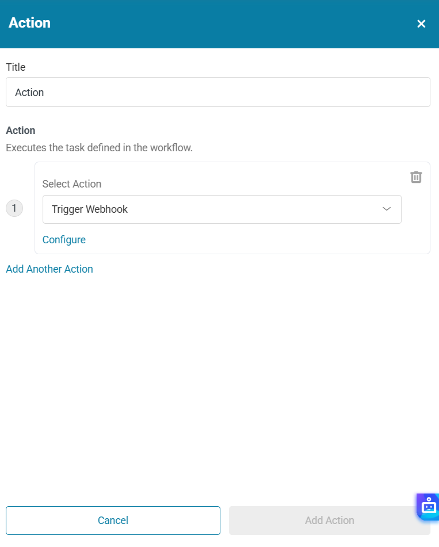Image resolution: width=439 pixels, height=547 pixels.
Task: Close the Action panel with X
Action: pyautogui.click(x=421, y=24)
